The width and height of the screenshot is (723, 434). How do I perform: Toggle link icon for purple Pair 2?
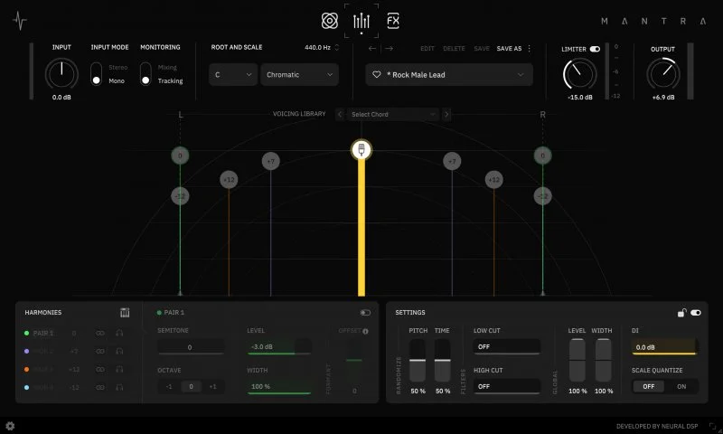coord(100,351)
